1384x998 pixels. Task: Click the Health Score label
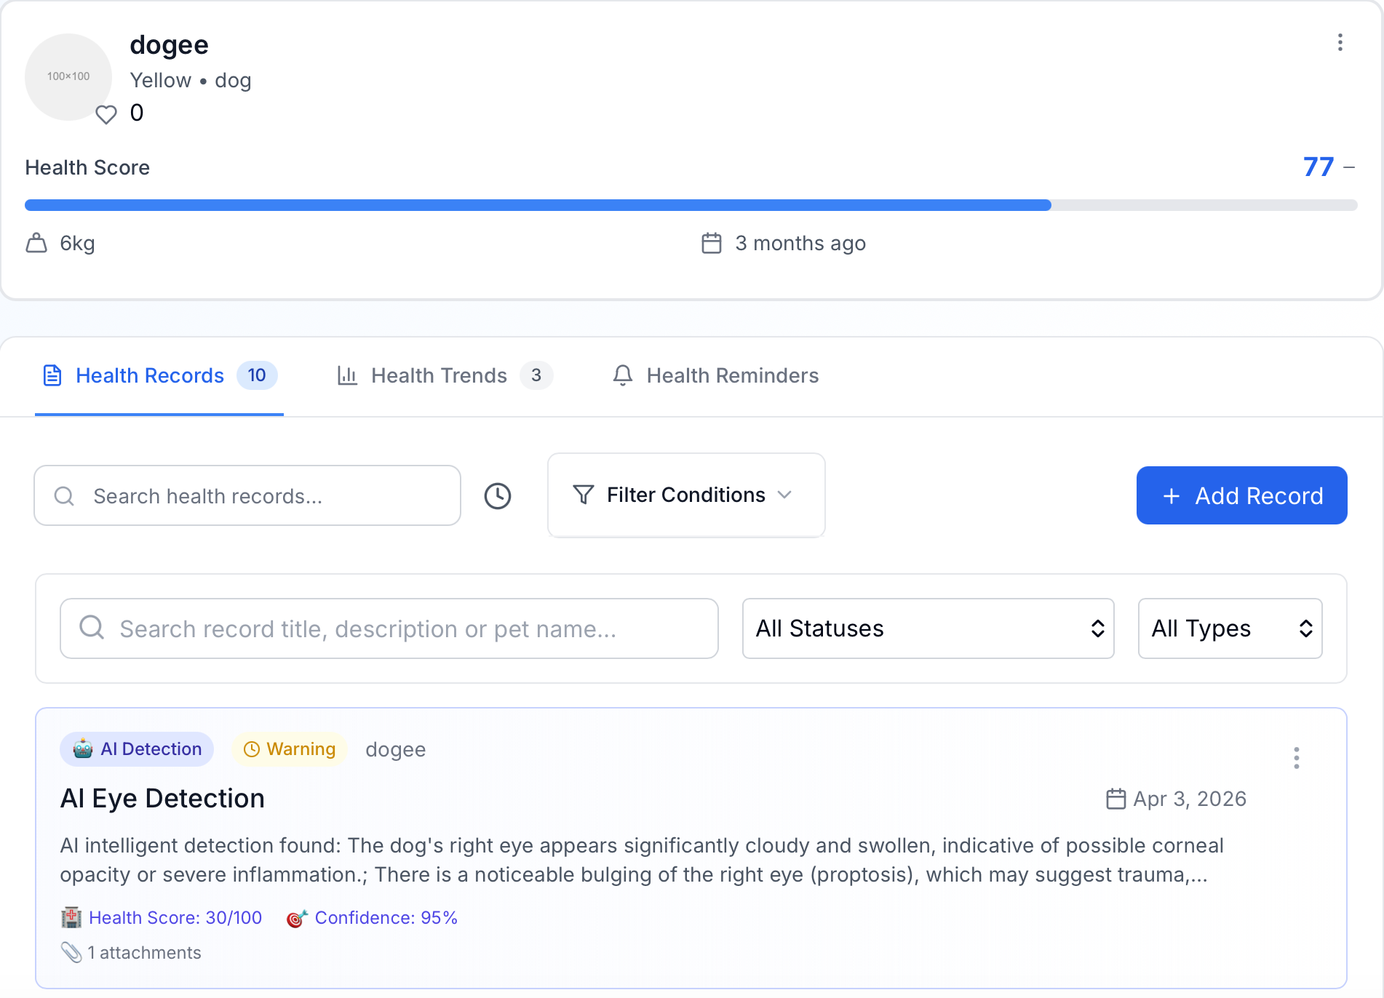[x=87, y=167]
